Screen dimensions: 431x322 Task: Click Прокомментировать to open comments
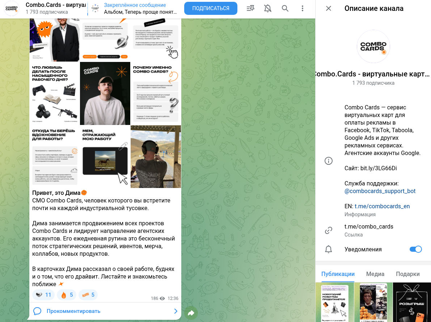click(x=73, y=311)
